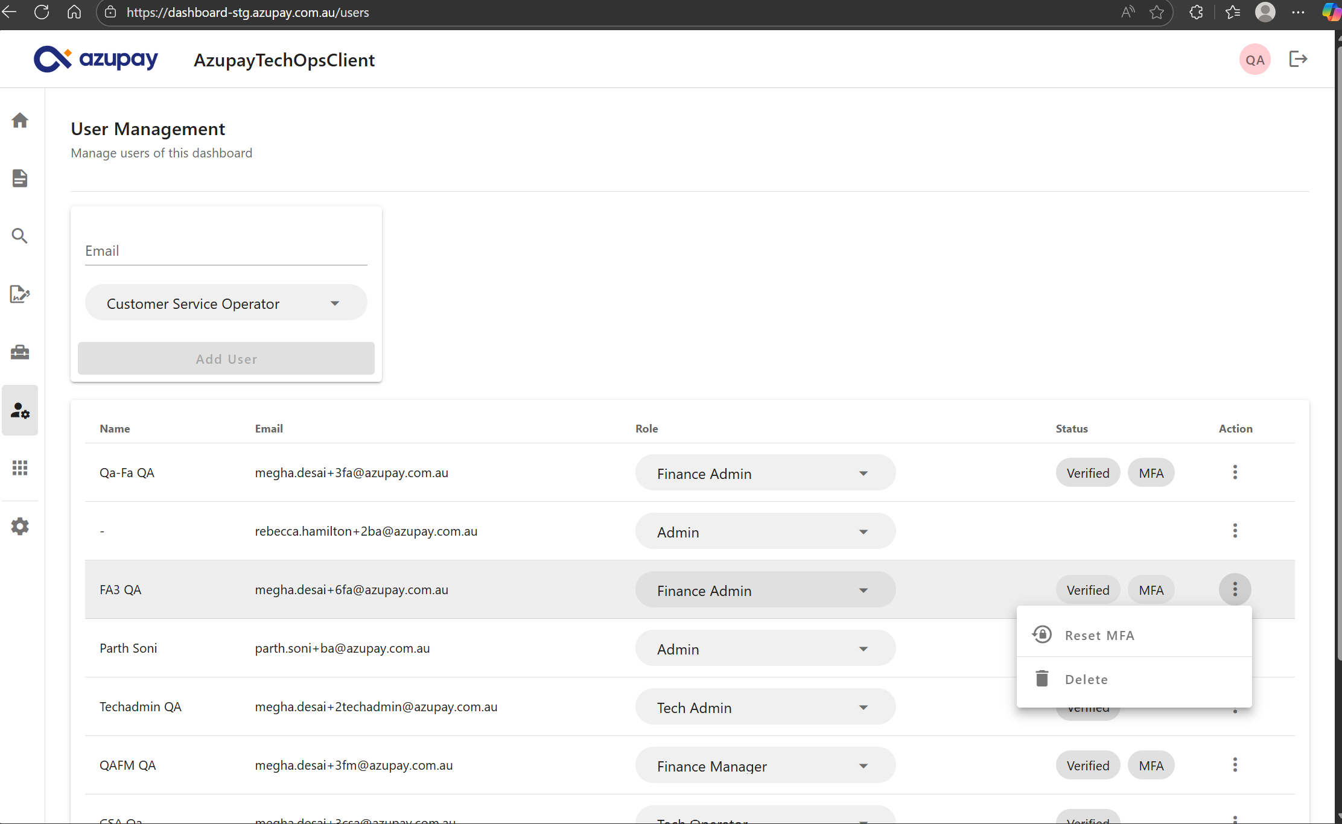Choose Reset MFA from the action menu
Image resolution: width=1342 pixels, height=824 pixels.
pyautogui.click(x=1099, y=635)
